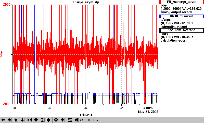Viewport: 204px width, 123px height.
Task: Click the scroll mode arrow icon beside SCROLLING
Action: point(76,120)
